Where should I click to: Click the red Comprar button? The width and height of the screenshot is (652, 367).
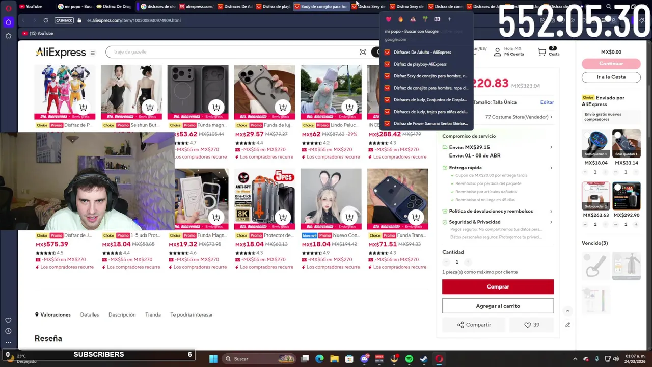tap(498, 286)
